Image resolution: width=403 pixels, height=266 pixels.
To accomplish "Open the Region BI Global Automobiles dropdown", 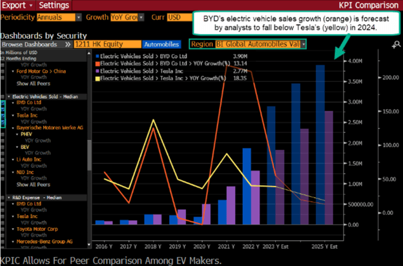I will pyautogui.click(x=260, y=44).
